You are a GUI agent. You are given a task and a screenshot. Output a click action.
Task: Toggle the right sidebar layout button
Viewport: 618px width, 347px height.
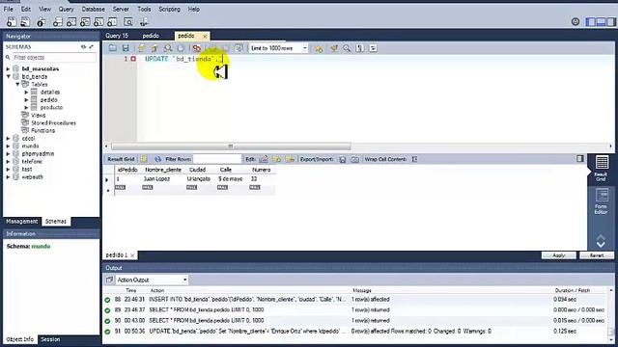(x=610, y=22)
